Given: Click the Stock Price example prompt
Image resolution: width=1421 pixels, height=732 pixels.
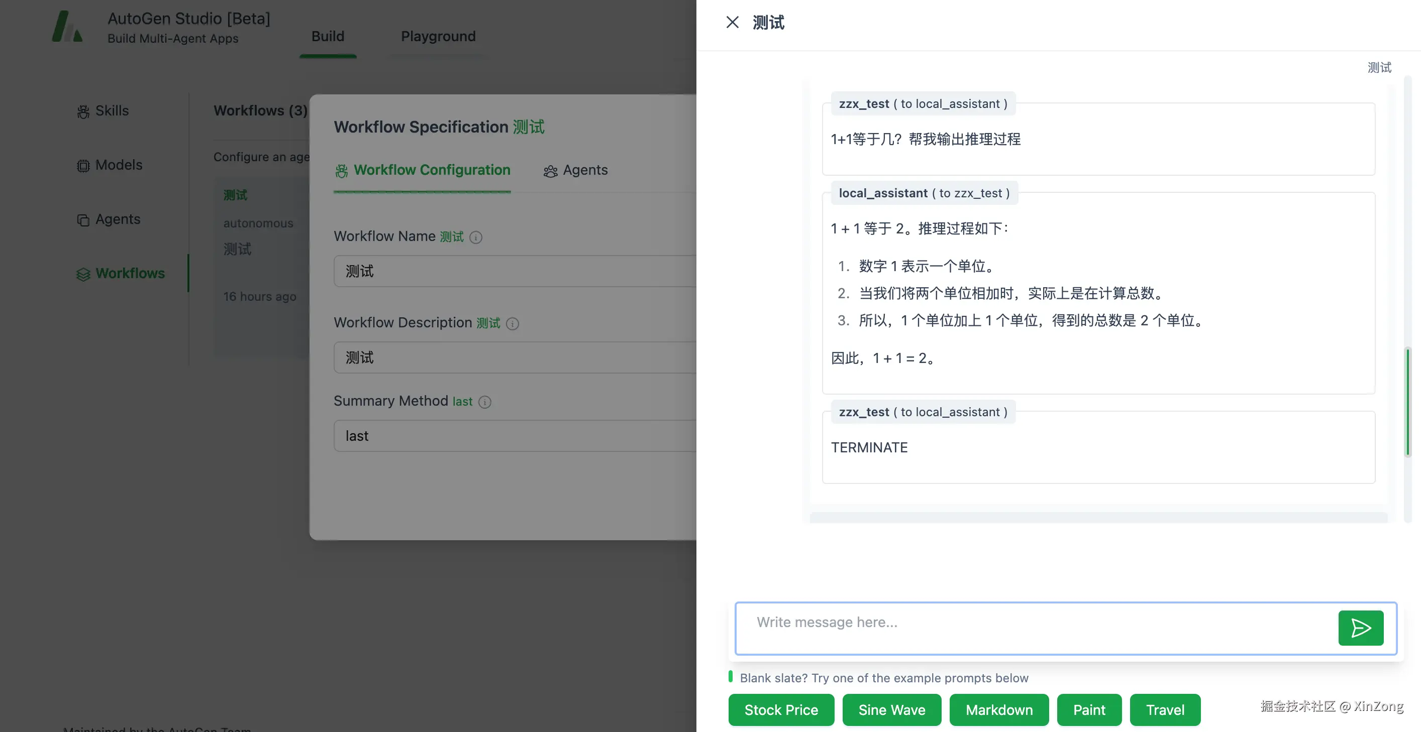Looking at the screenshot, I should [x=780, y=710].
